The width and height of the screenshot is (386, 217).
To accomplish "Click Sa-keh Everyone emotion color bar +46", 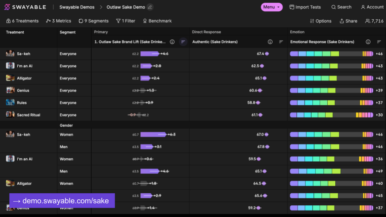I will click(332, 53).
